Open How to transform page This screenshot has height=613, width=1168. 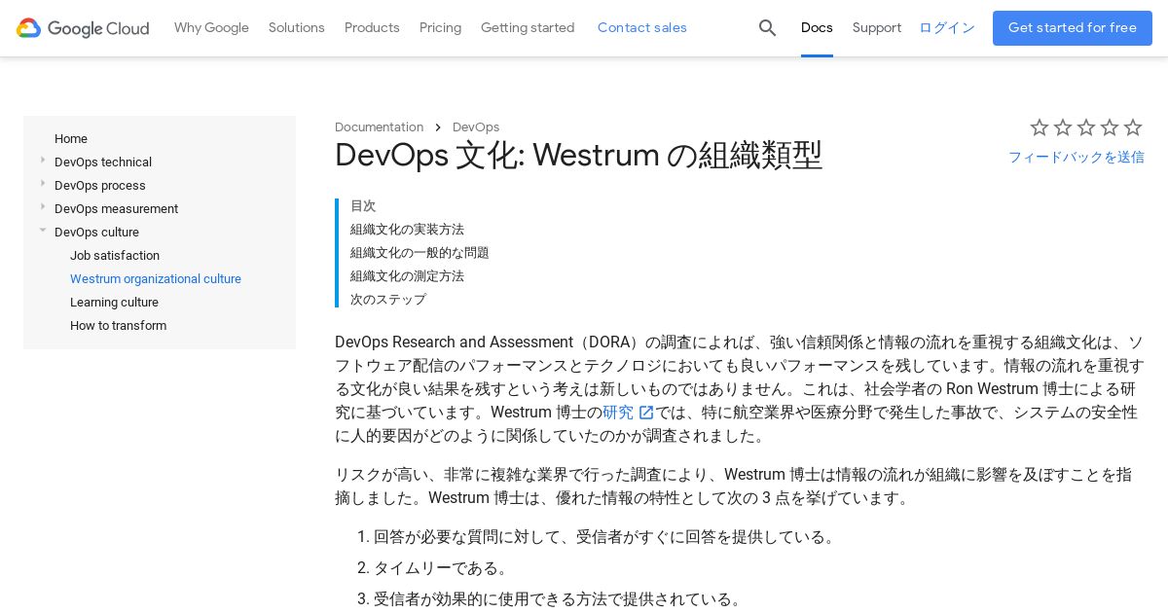(x=118, y=326)
